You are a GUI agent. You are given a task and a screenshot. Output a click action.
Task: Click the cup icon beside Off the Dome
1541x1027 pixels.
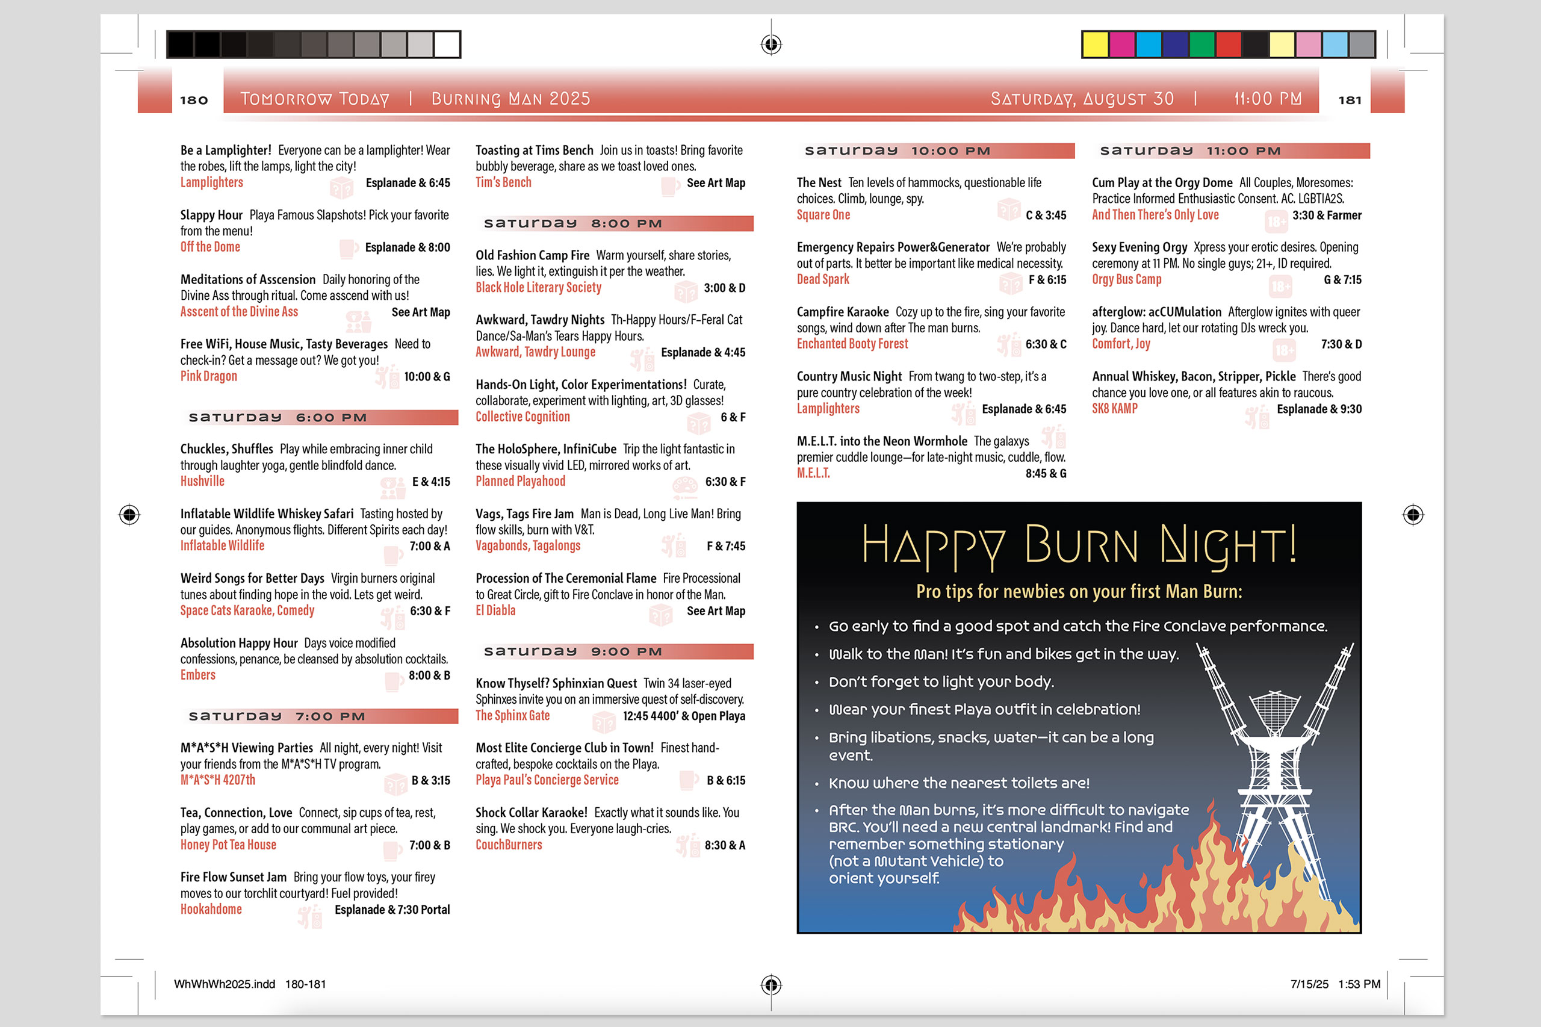tap(349, 248)
